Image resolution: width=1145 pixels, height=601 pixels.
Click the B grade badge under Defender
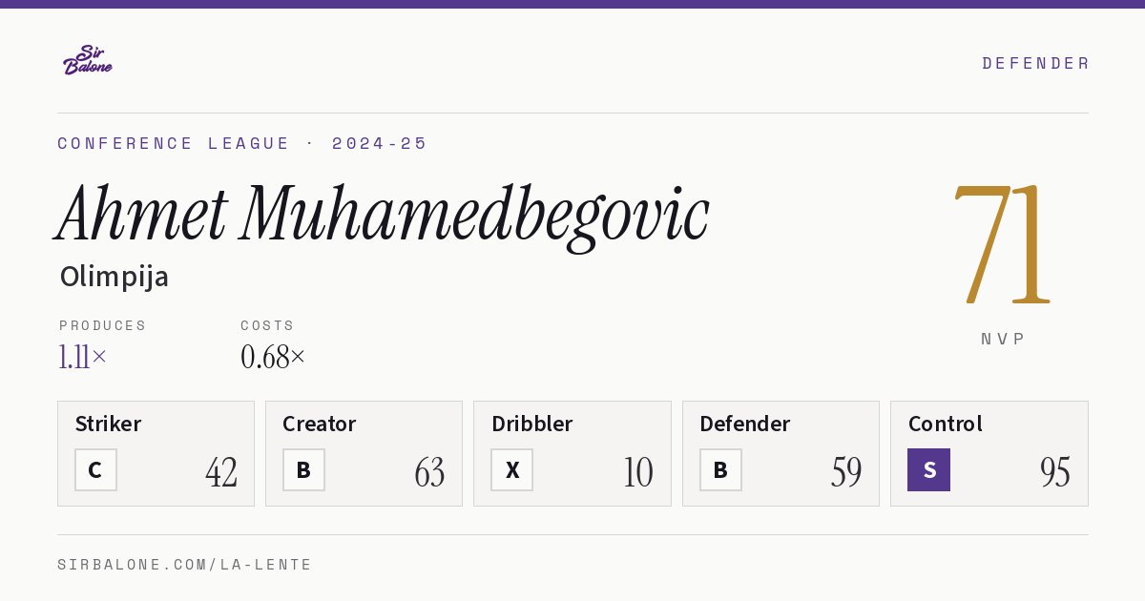point(720,469)
